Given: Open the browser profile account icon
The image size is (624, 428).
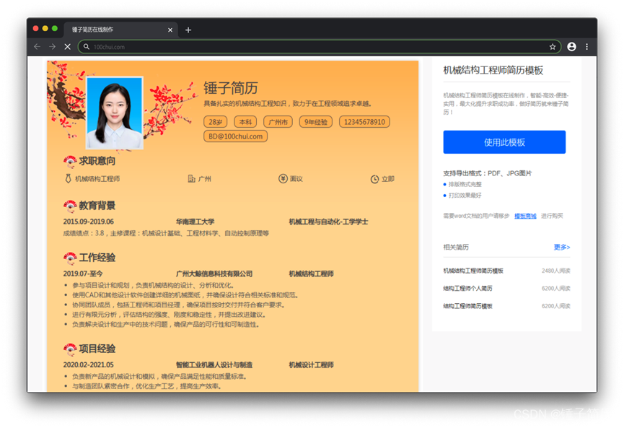Looking at the screenshot, I should click(x=571, y=47).
